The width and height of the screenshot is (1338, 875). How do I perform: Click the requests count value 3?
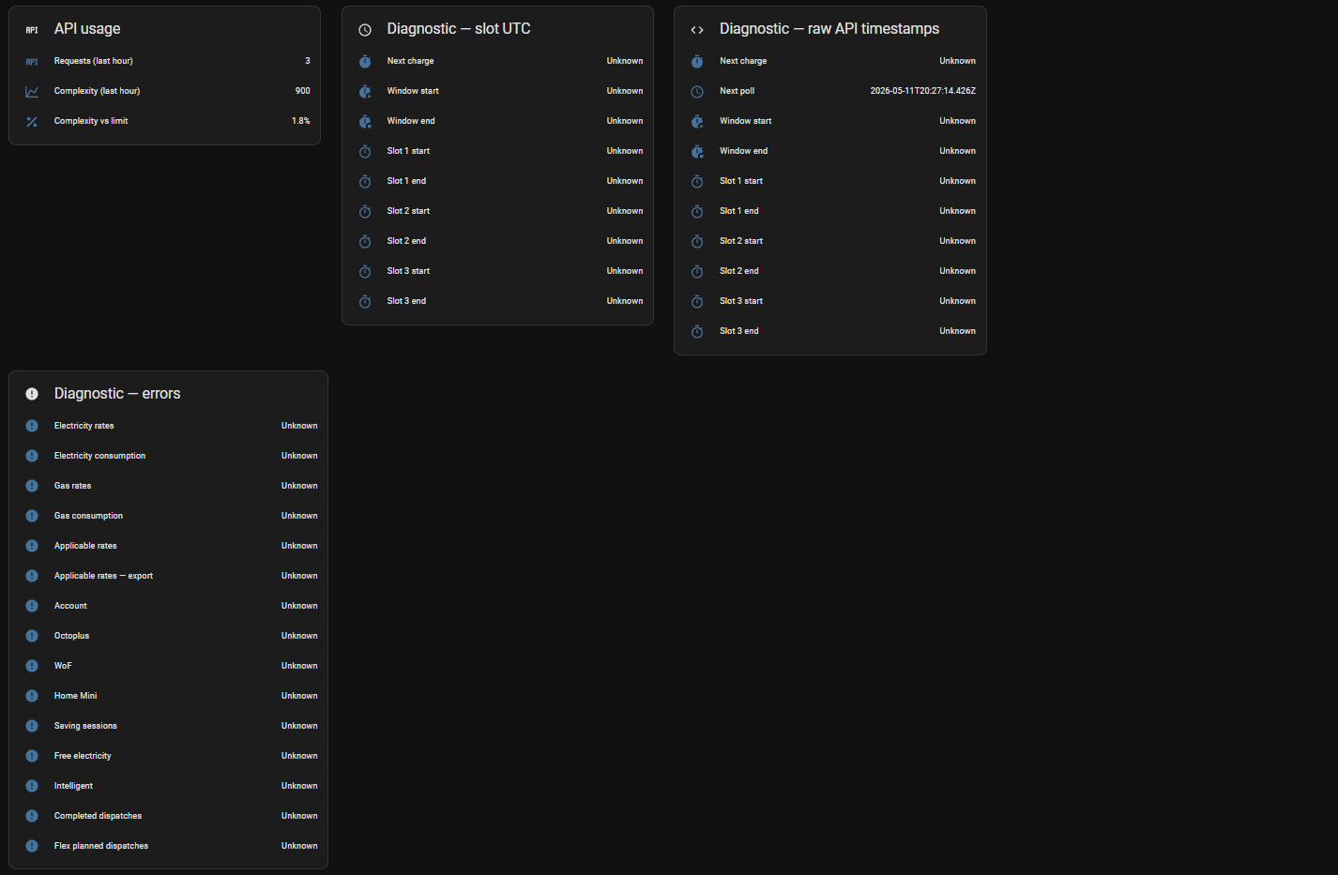point(308,61)
